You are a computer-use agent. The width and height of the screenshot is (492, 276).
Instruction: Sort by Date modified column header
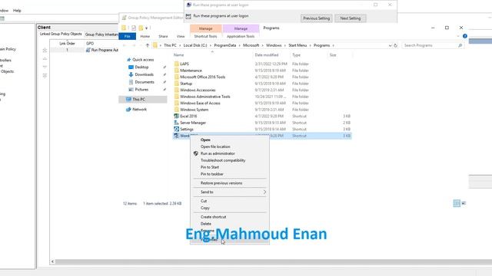click(x=267, y=55)
